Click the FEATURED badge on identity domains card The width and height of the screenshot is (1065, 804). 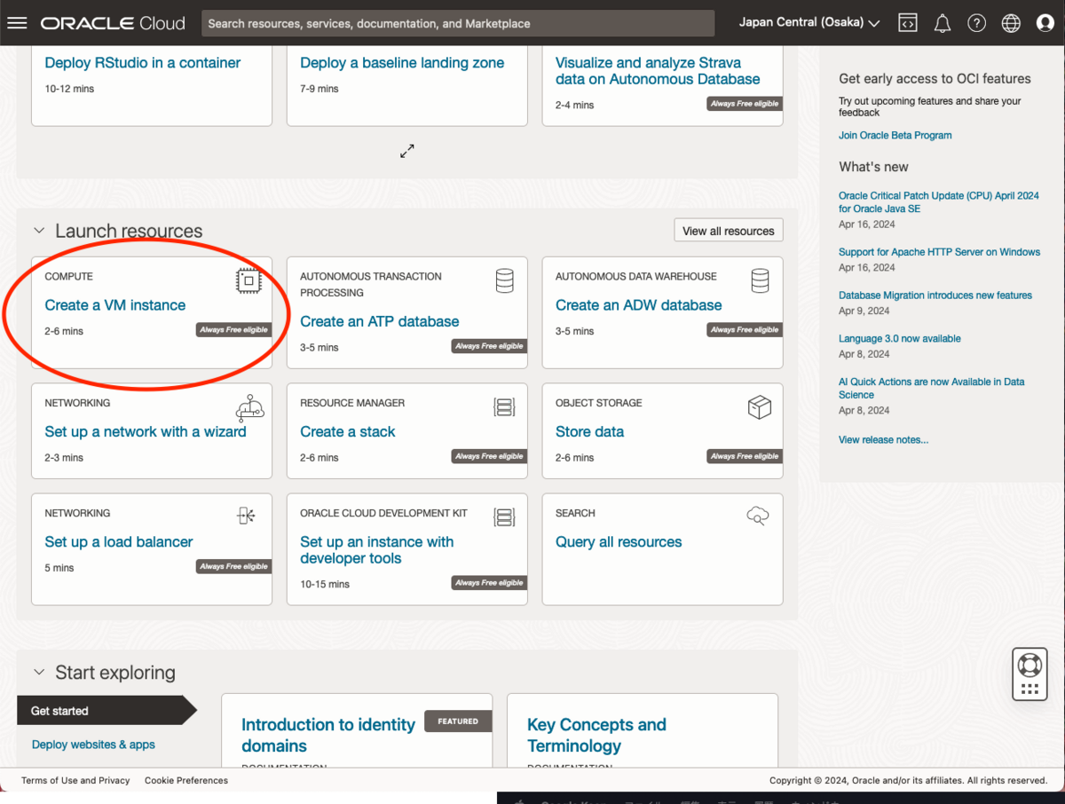point(458,721)
